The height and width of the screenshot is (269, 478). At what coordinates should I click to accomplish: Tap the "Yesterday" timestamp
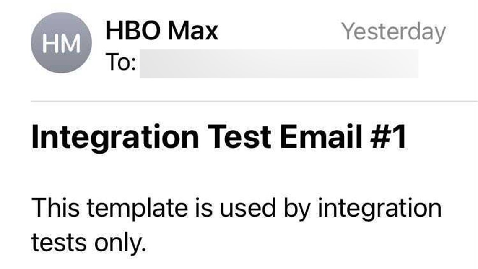point(393,32)
